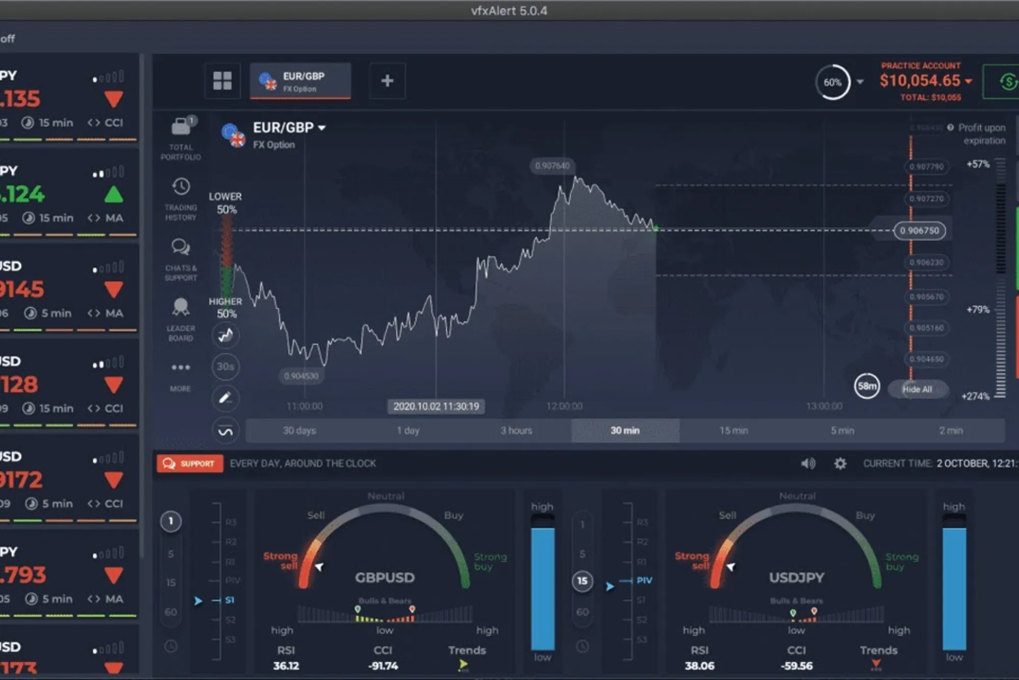Select 5 minute timeframe for GBPUSD

pyautogui.click(x=171, y=554)
